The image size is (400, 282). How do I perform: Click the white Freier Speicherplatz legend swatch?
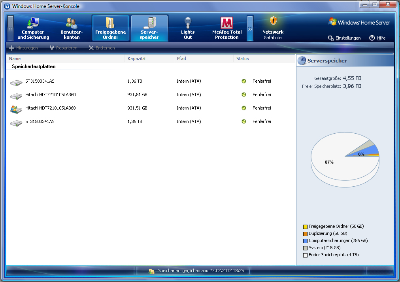305,255
